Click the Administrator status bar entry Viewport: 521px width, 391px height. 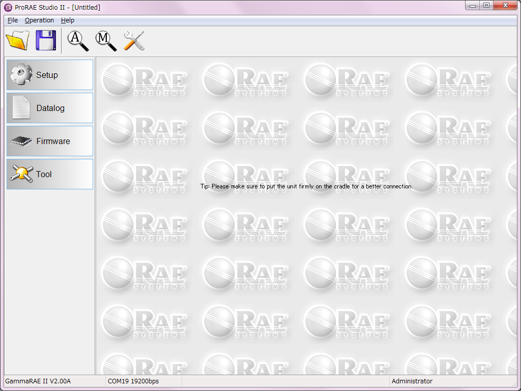[x=412, y=381]
